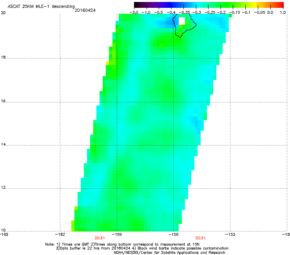The width and height of the screenshot is (290, 255).
Task: Click the title text 'ASCAT 25KM MLE-1 descending'
Action: point(41,7)
